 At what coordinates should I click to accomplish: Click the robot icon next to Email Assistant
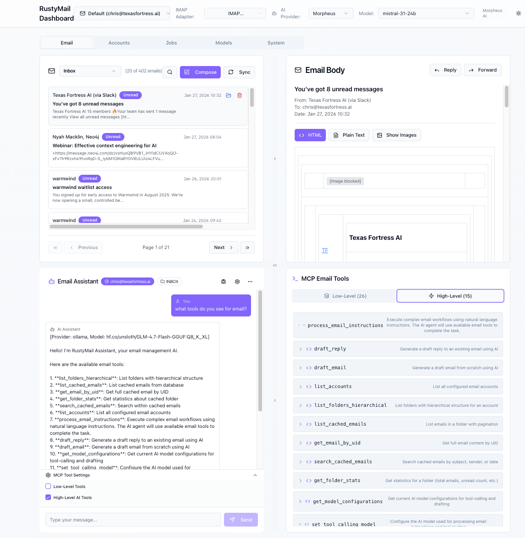51,281
